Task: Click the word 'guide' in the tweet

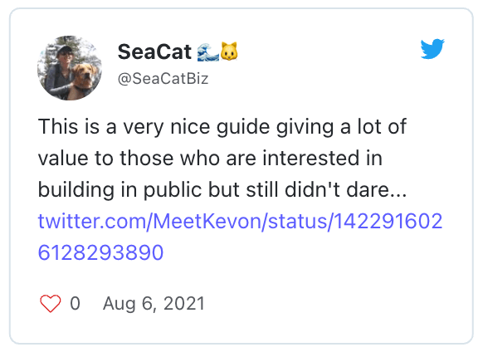Action: (242, 127)
